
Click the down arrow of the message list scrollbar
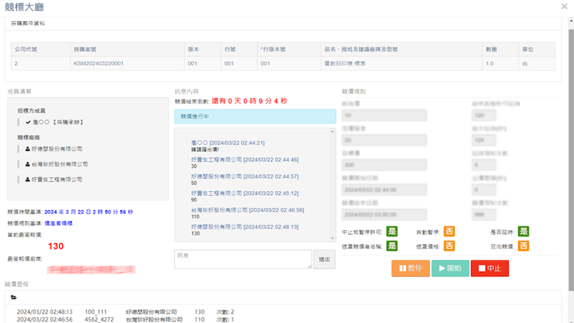click(332, 238)
